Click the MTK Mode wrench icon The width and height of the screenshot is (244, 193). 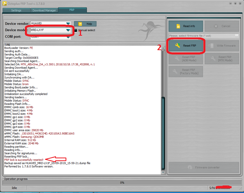213,59
